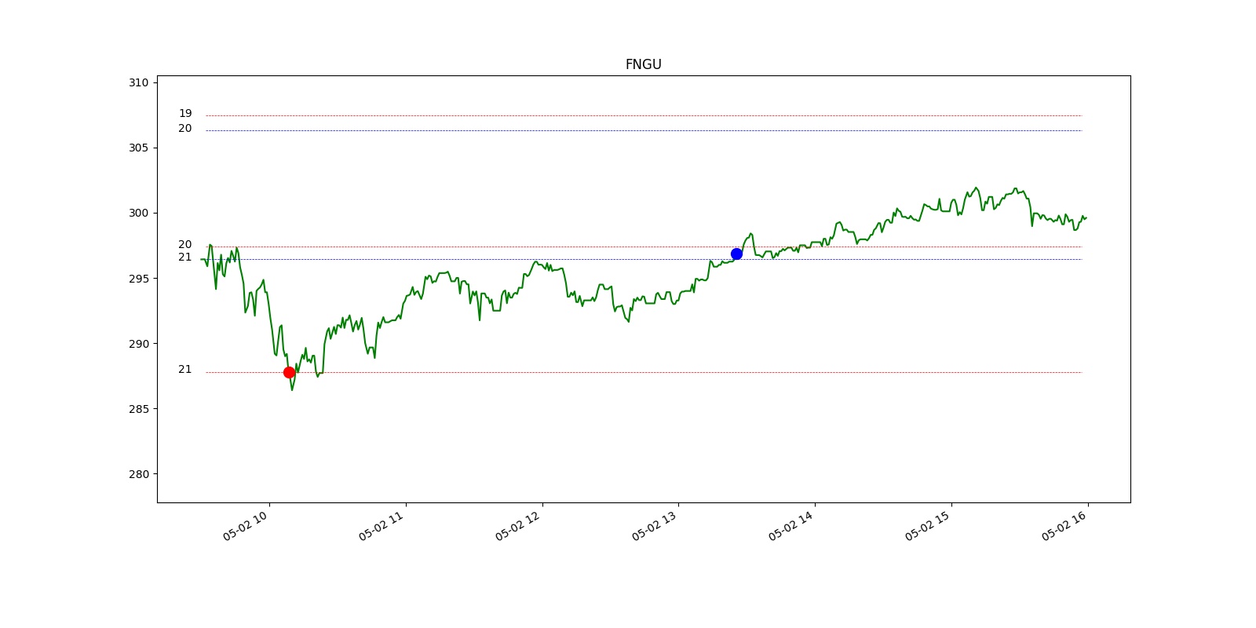1256x628 pixels.
Task: Click the 305 y-axis tick label
Action: pos(138,148)
